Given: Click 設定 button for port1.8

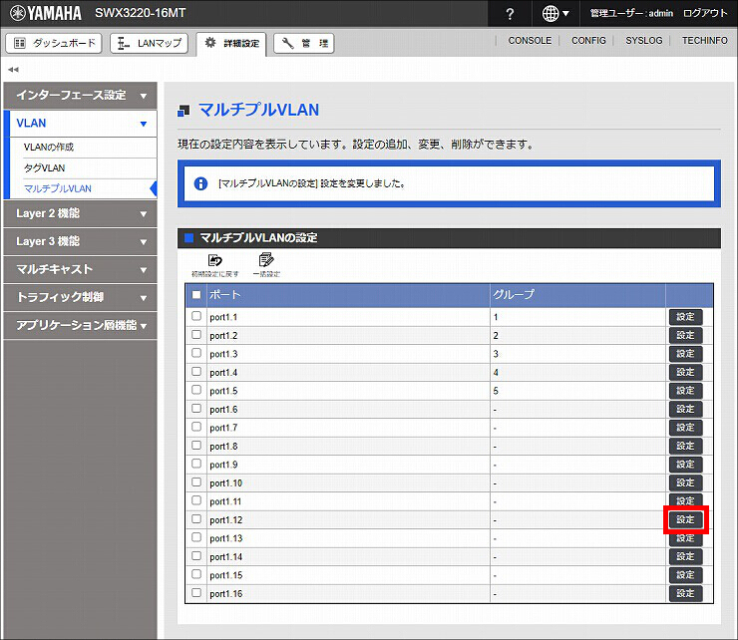Looking at the screenshot, I should [685, 446].
